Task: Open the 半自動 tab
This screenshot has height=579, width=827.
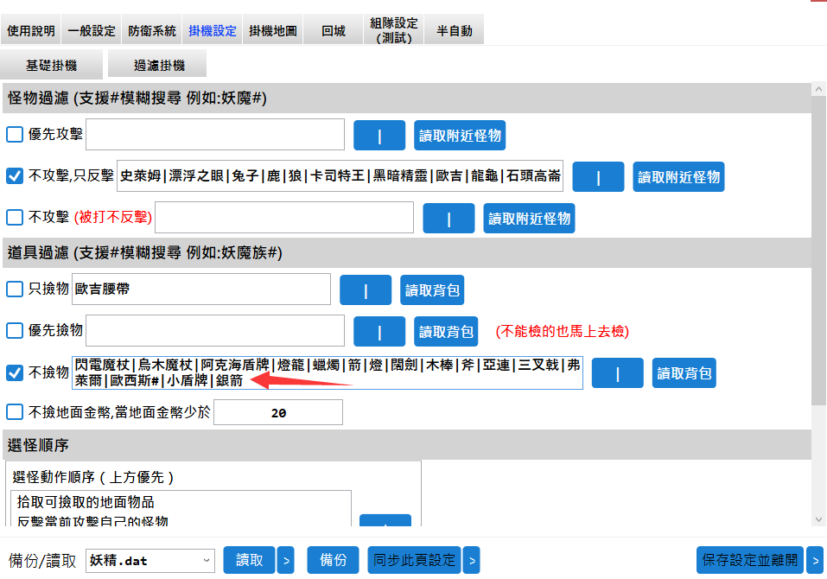Action: coord(454,30)
